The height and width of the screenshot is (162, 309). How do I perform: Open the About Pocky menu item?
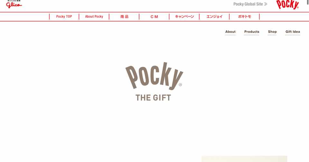94,16
